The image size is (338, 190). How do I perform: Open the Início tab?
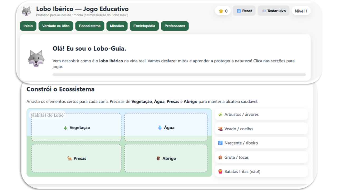click(28, 26)
